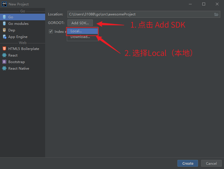Screen dimensions: 224x169
Task: Open the Add SDK... dropdown
Action: pyautogui.click(x=80, y=23)
